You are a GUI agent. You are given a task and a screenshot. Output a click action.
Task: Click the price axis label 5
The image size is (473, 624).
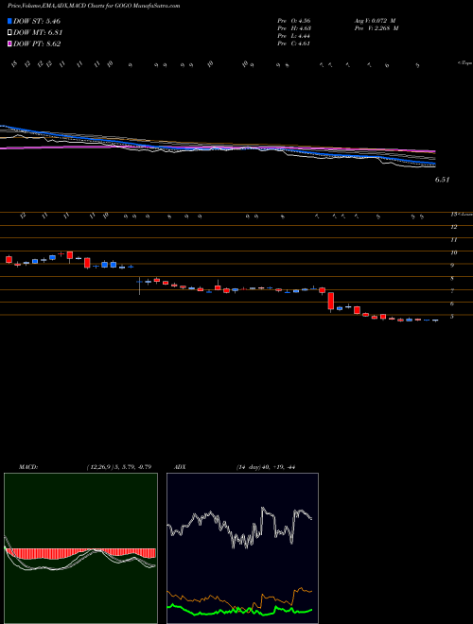pyautogui.click(x=452, y=317)
